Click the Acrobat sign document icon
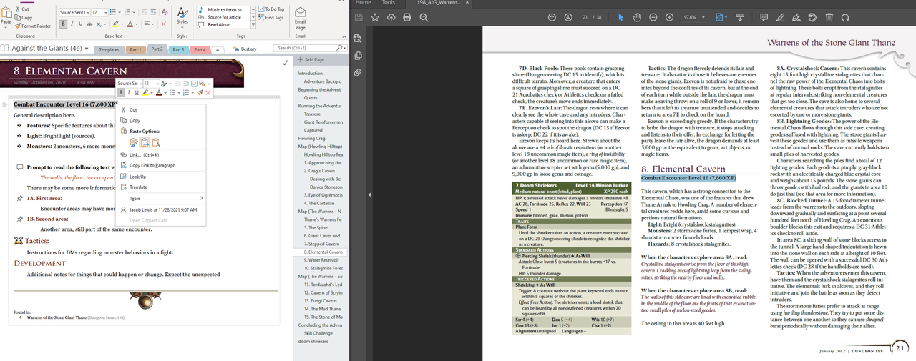This screenshot has width=916, height=361. [796, 17]
